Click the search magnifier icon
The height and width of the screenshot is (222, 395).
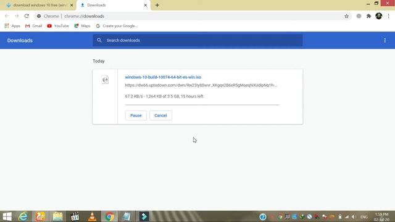point(99,40)
